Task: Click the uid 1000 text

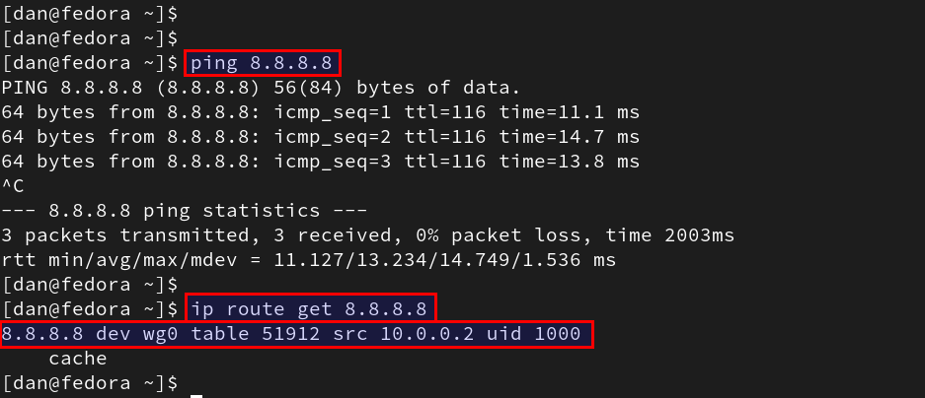Action: [534, 334]
